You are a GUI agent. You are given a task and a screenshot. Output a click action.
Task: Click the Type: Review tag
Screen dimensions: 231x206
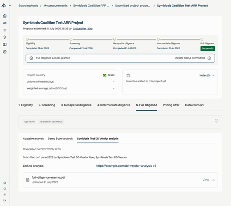click(30, 122)
